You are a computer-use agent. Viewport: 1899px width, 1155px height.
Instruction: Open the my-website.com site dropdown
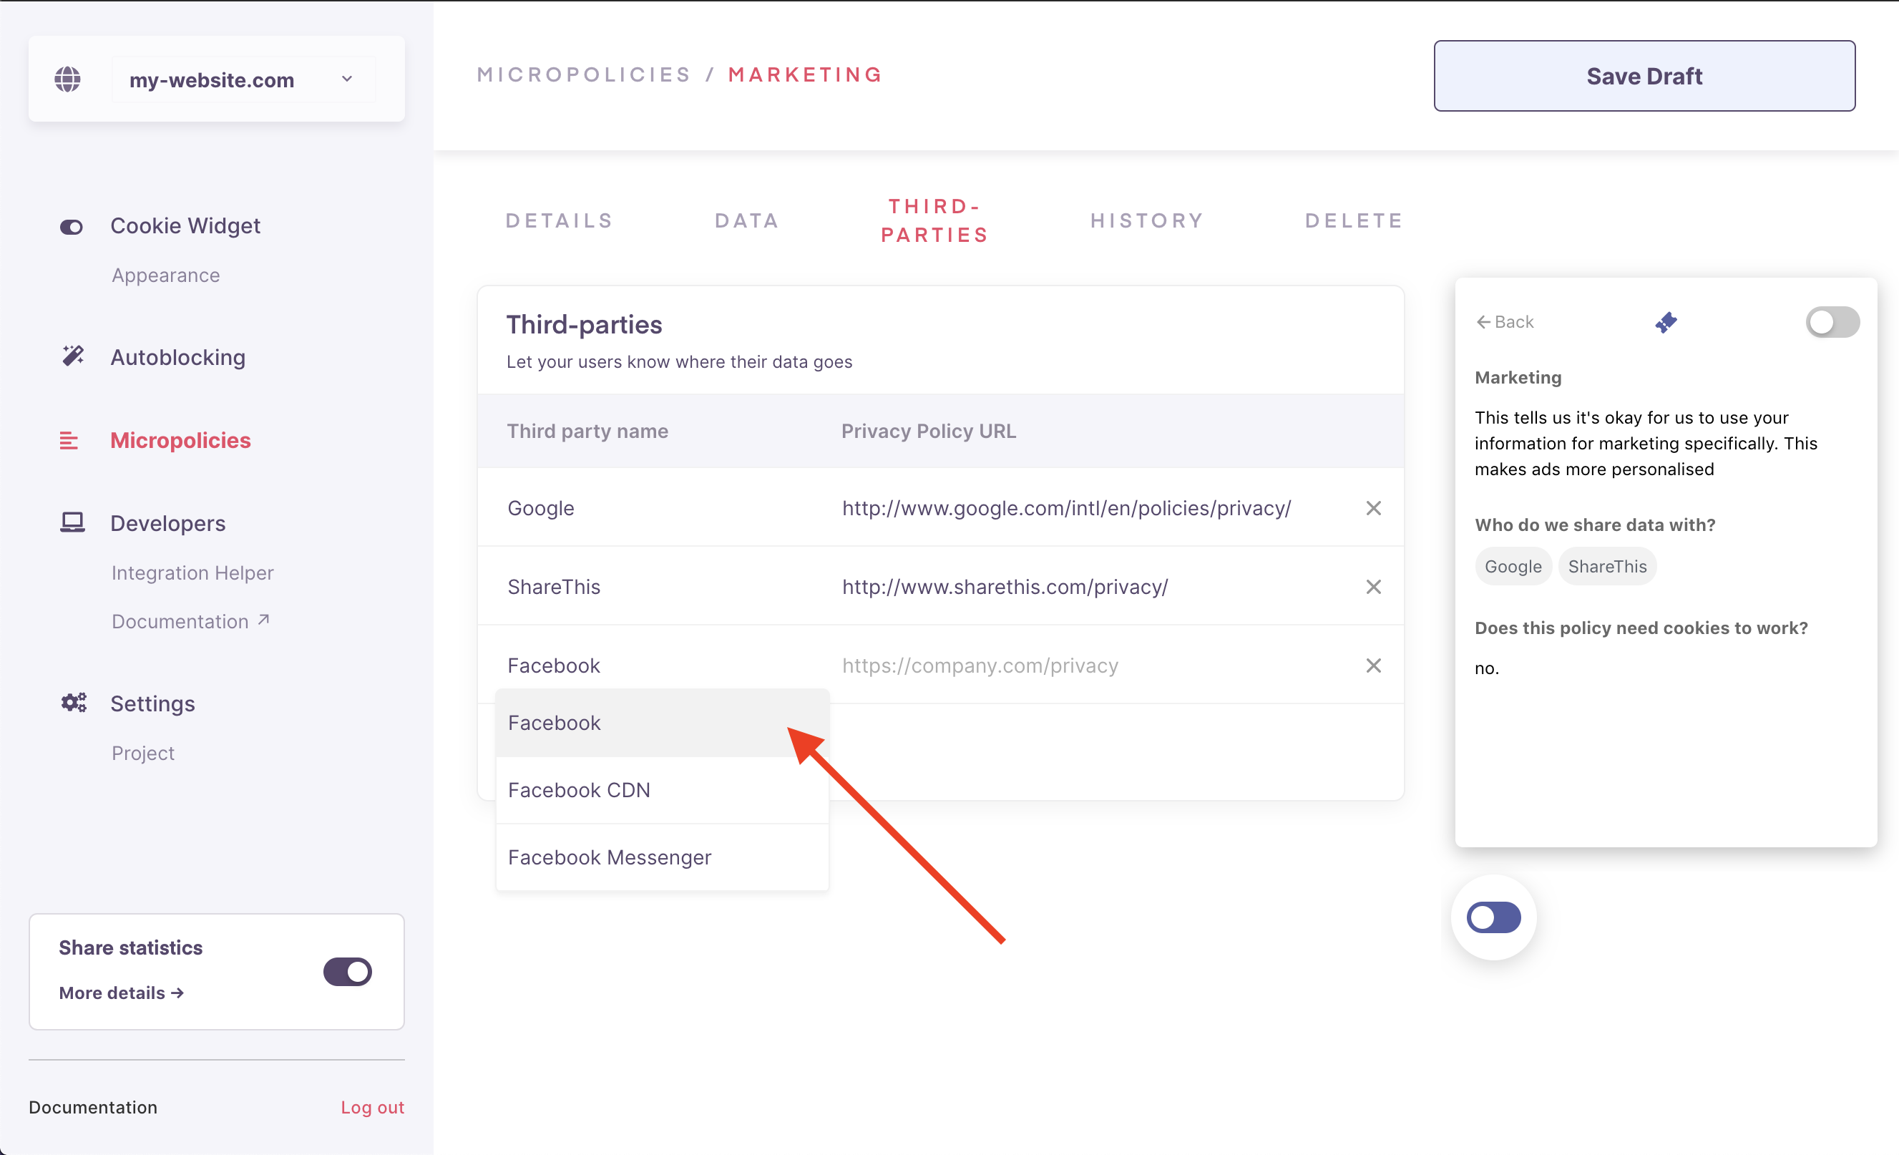pos(243,79)
